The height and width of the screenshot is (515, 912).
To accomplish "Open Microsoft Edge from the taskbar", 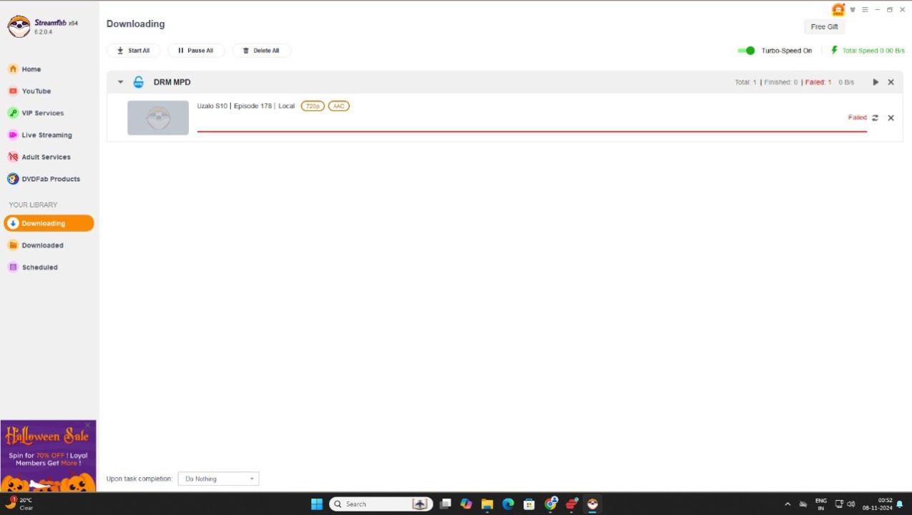I will [509, 504].
